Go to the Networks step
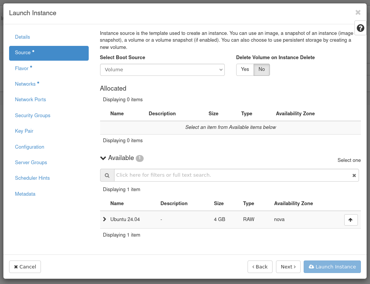370x284 pixels. click(x=25, y=84)
